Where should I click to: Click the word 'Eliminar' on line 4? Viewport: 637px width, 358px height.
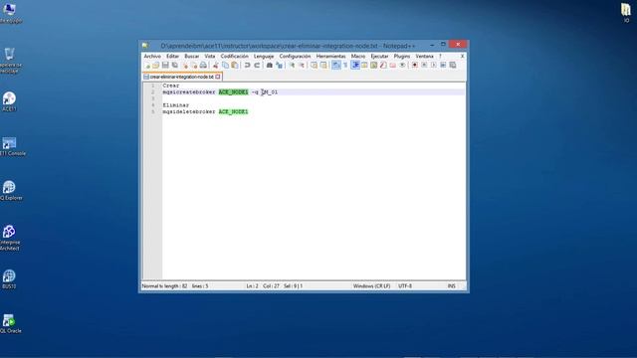tap(176, 105)
